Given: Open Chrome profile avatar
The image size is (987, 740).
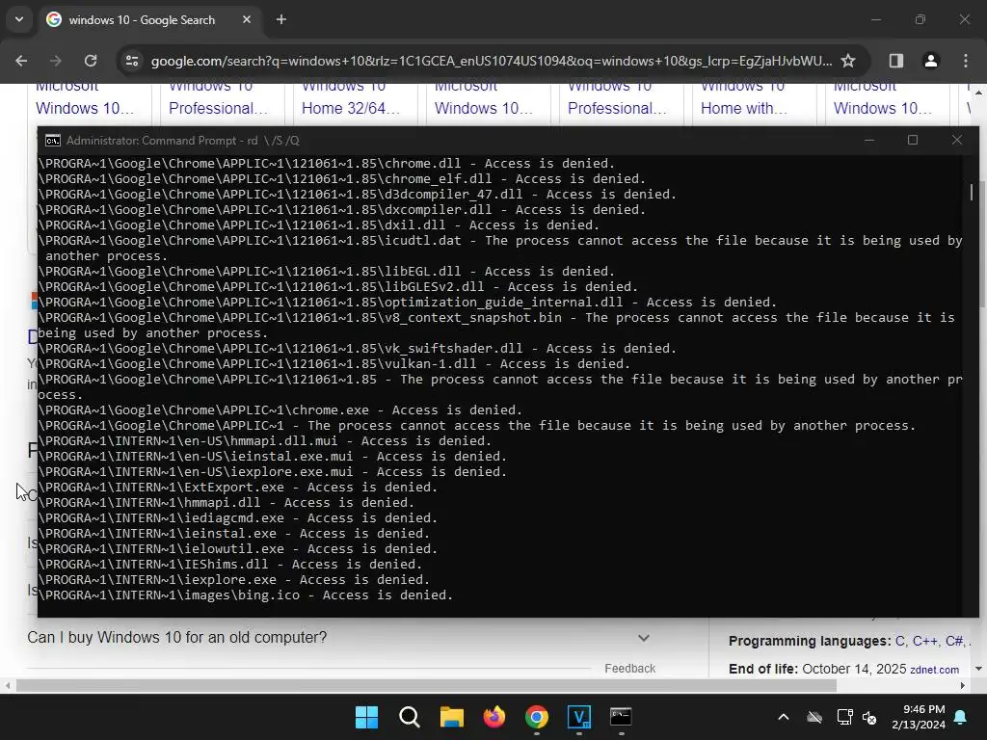Looking at the screenshot, I should click(930, 61).
